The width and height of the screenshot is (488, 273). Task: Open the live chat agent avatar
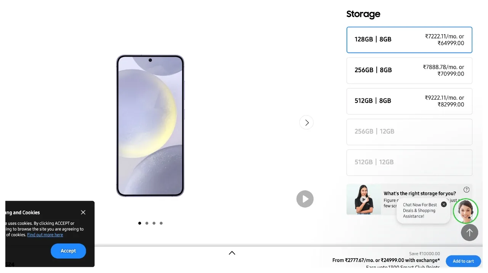coord(466,211)
